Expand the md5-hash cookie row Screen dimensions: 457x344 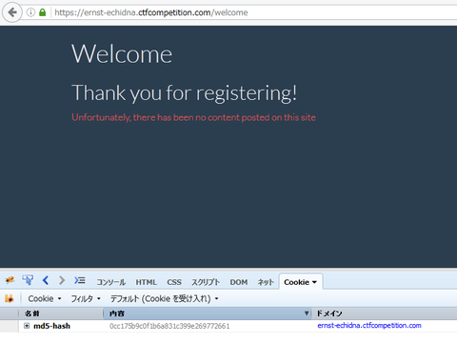[27, 326]
